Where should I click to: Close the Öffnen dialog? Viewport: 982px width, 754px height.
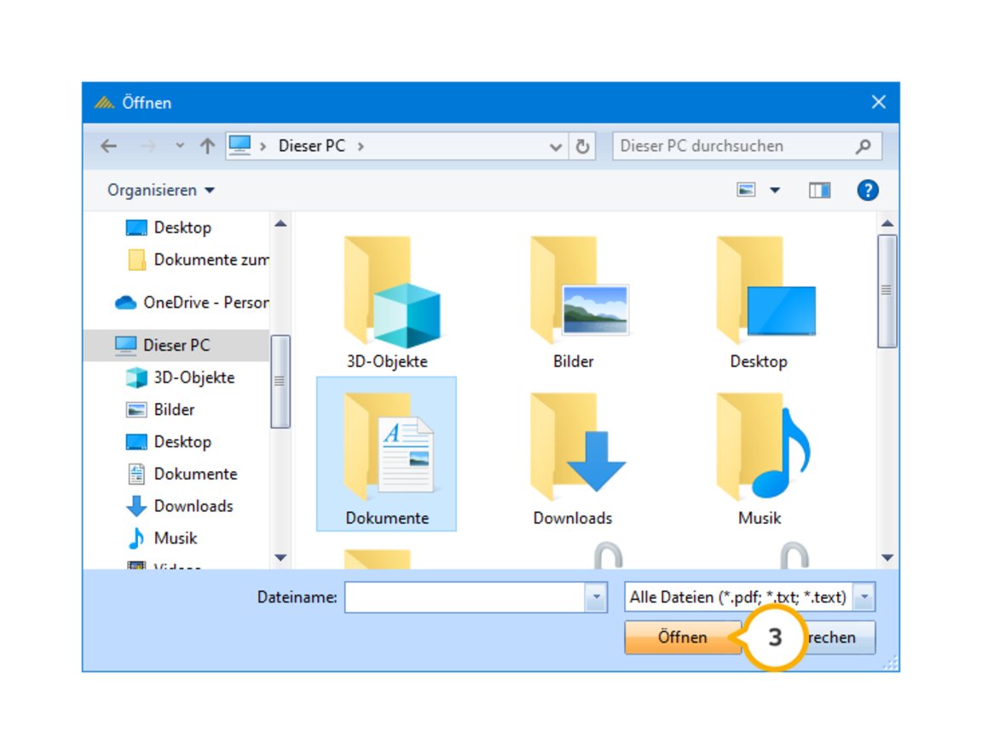coord(879,102)
